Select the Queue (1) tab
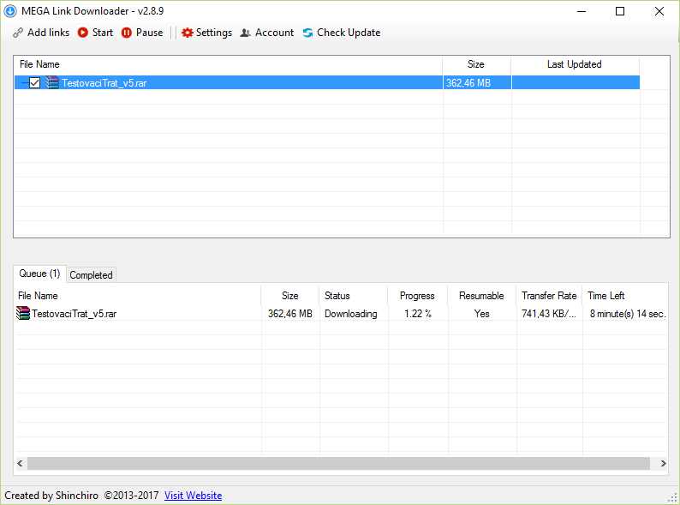Viewport: 680px width, 505px height. (39, 274)
